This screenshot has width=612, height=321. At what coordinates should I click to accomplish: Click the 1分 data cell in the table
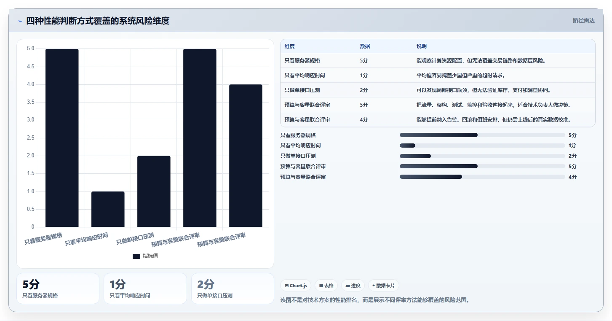point(364,76)
